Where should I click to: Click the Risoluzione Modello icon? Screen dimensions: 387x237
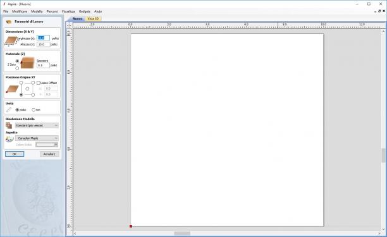[x=9, y=126]
